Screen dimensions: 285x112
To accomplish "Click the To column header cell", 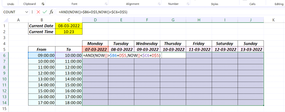I will 69,49.
